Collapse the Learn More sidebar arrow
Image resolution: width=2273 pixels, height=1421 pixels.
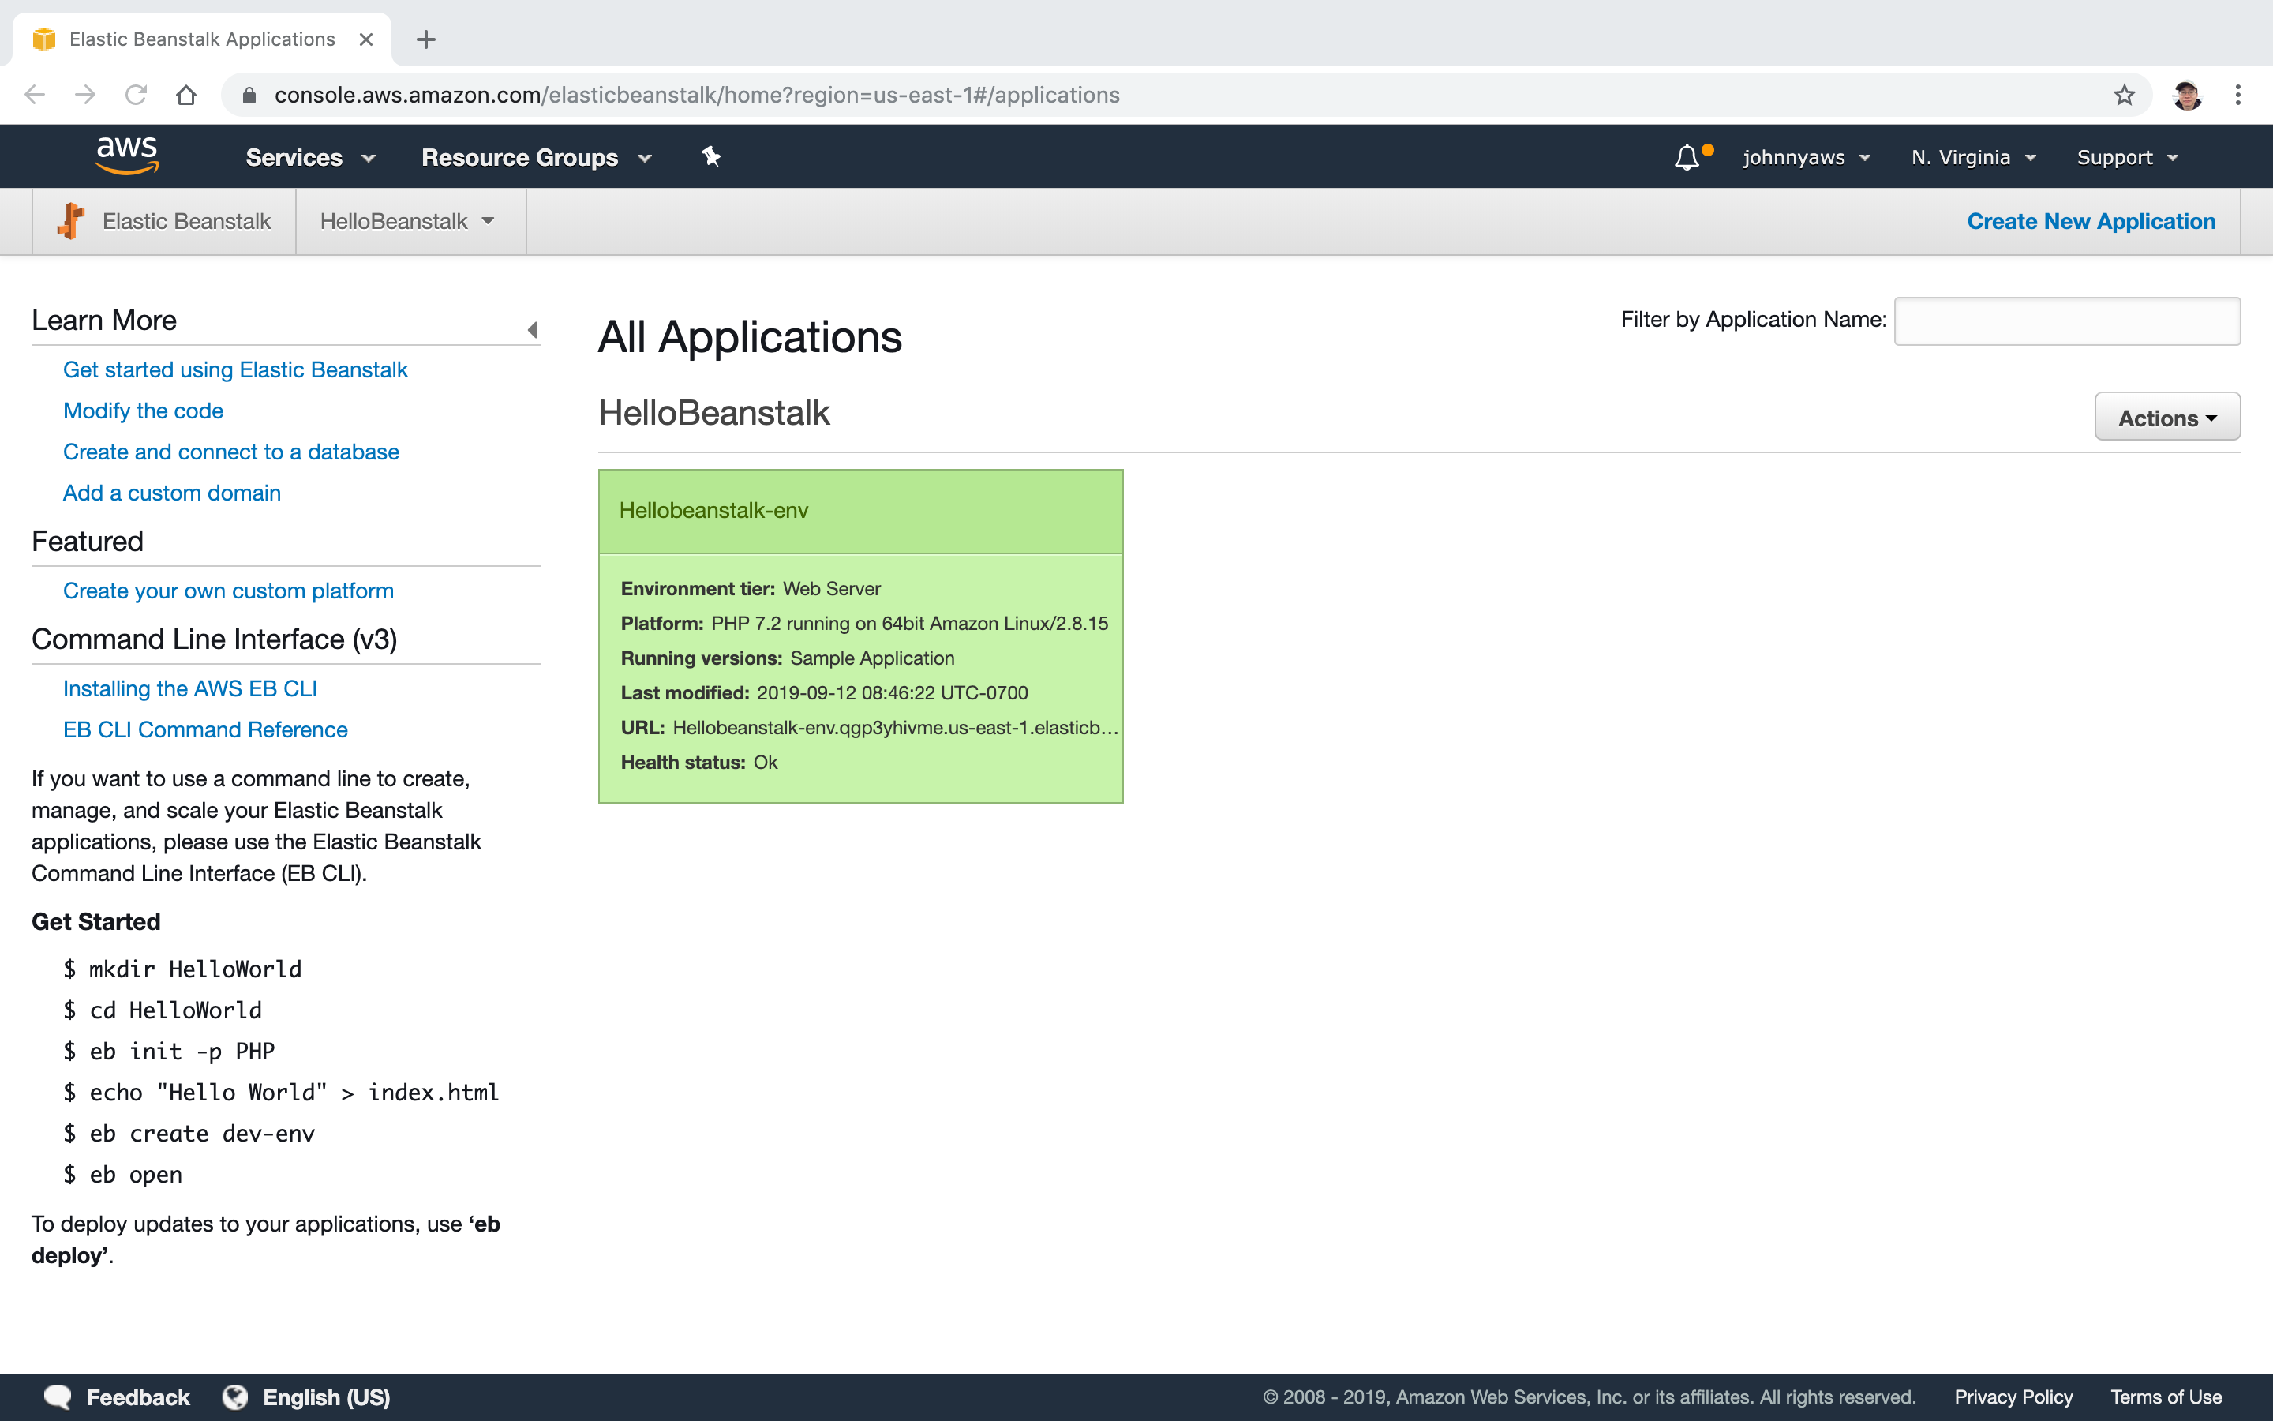533,330
